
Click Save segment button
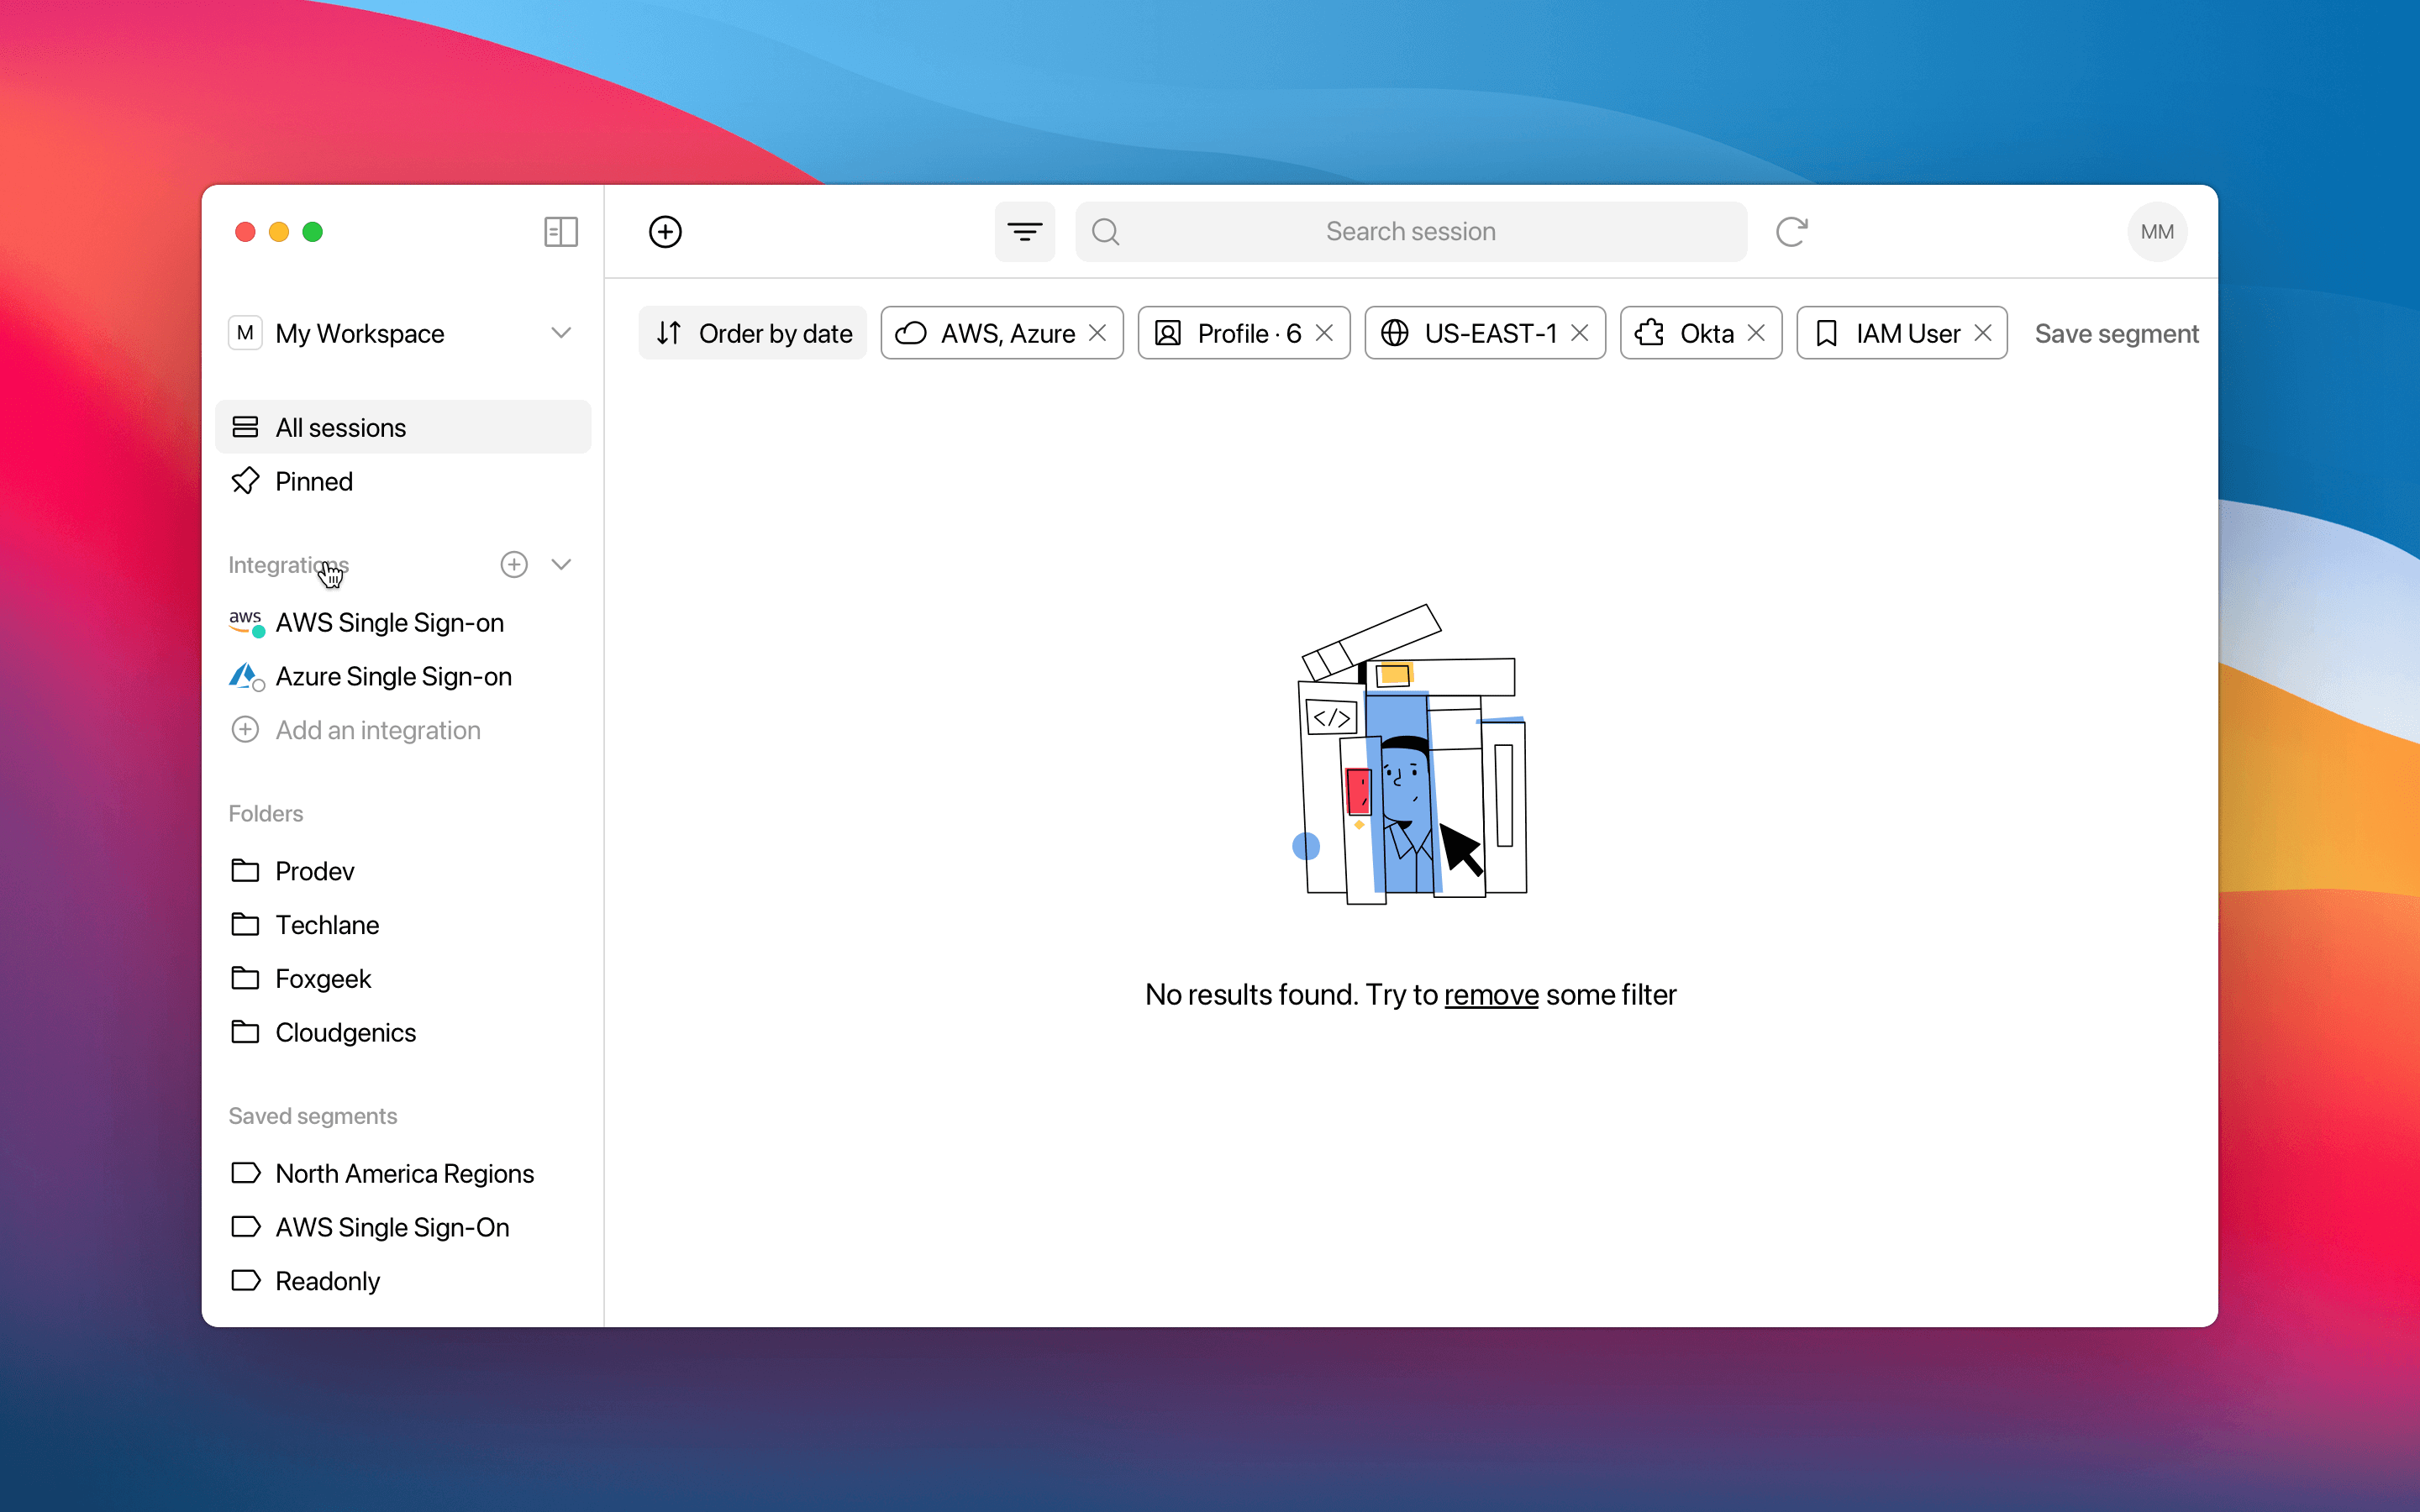pyautogui.click(x=2116, y=333)
